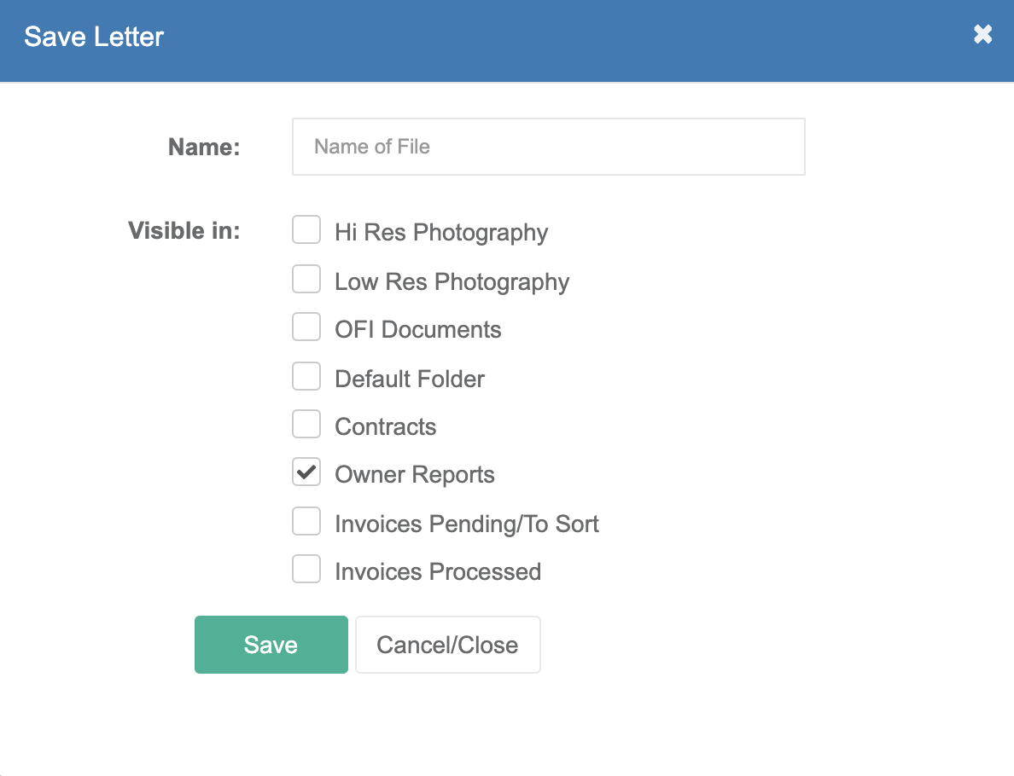Click the 'Low Res Photography' label text
Screen dimensions: 1014x776
(x=452, y=281)
